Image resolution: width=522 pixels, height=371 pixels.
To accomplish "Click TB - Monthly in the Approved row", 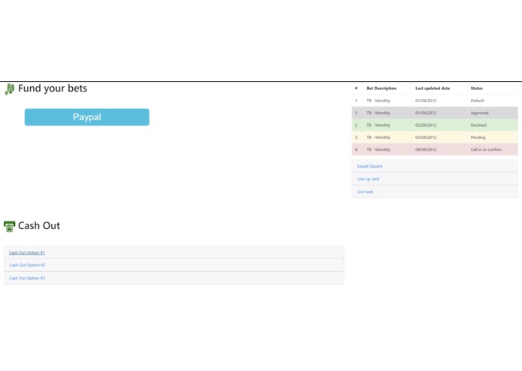I will pos(379,113).
